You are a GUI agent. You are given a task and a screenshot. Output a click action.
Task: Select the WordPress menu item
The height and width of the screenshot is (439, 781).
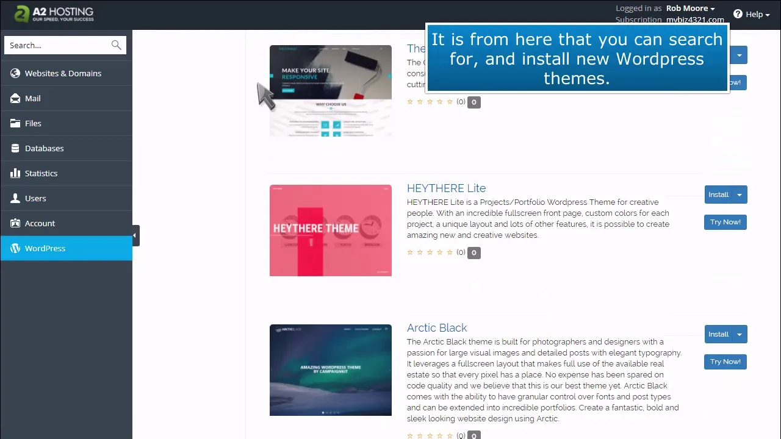pos(66,248)
